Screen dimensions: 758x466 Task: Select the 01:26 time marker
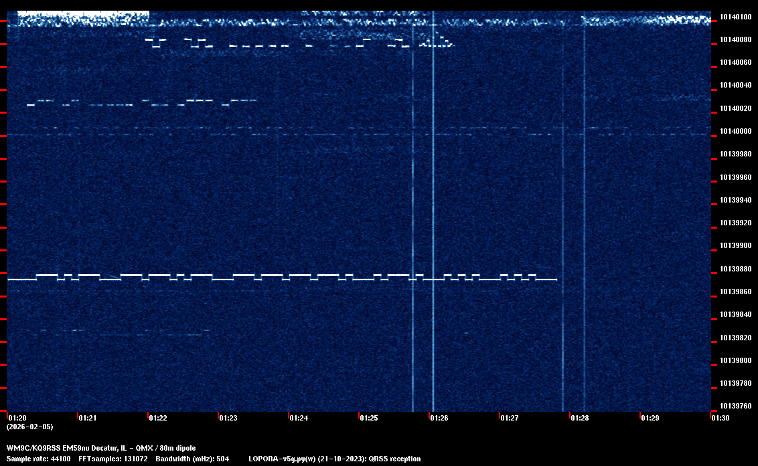pyautogui.click(x=439, y=418)
